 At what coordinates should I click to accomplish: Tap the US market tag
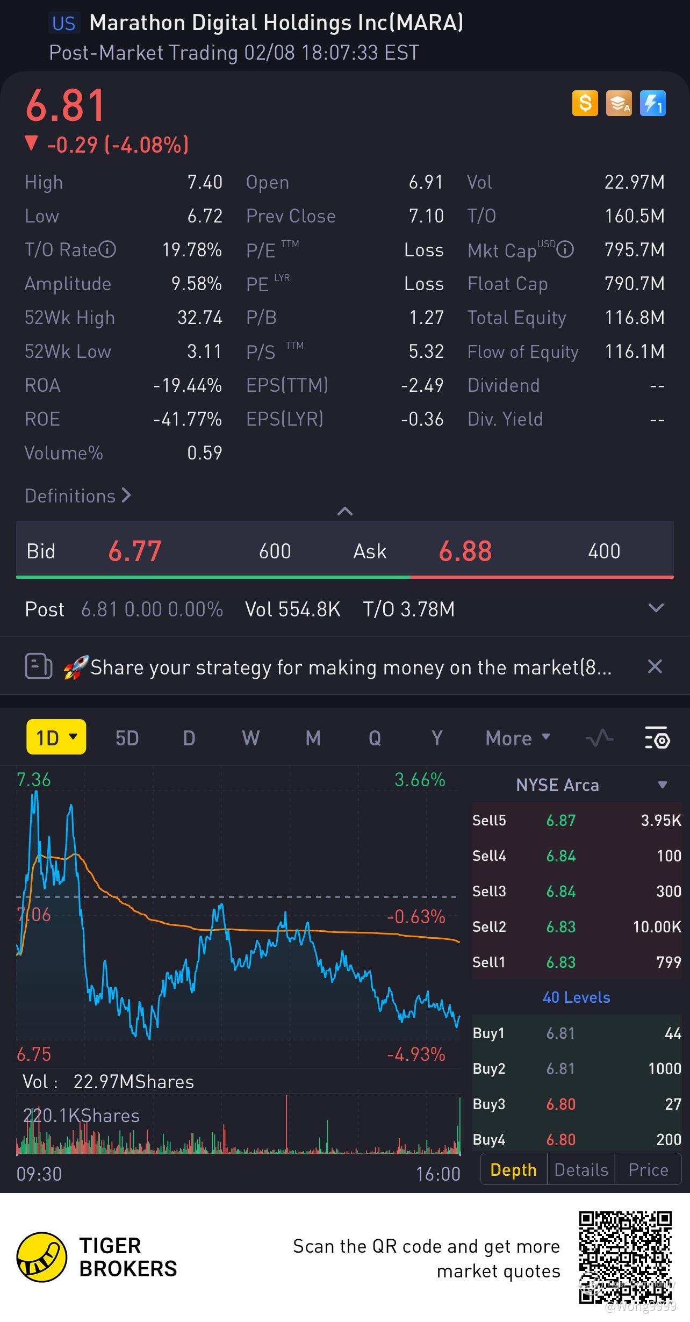click(64, 23)
